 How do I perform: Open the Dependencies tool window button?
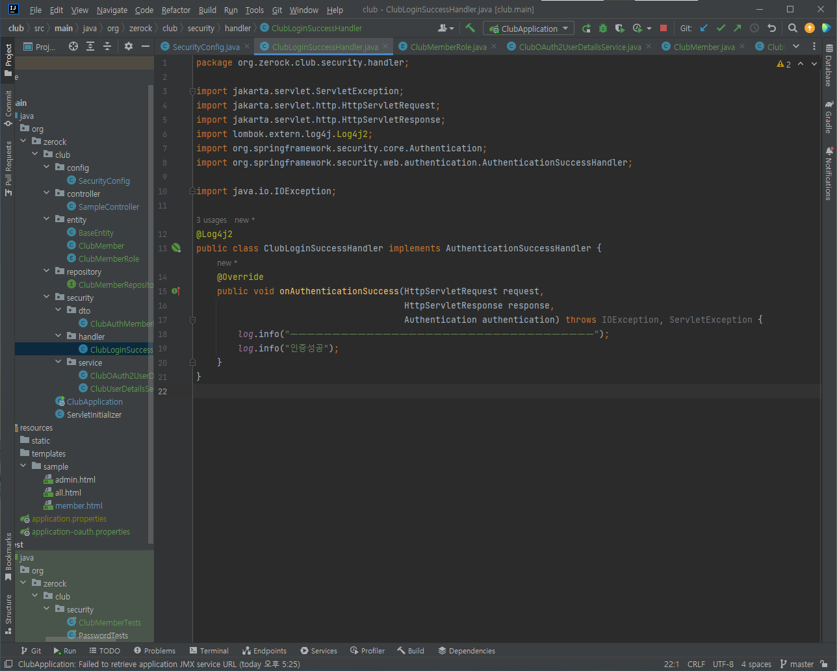pyautogui.click(x=467, y=650)
